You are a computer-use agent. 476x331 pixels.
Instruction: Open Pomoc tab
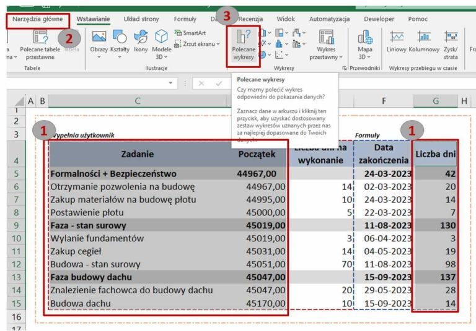pos(418,19)
